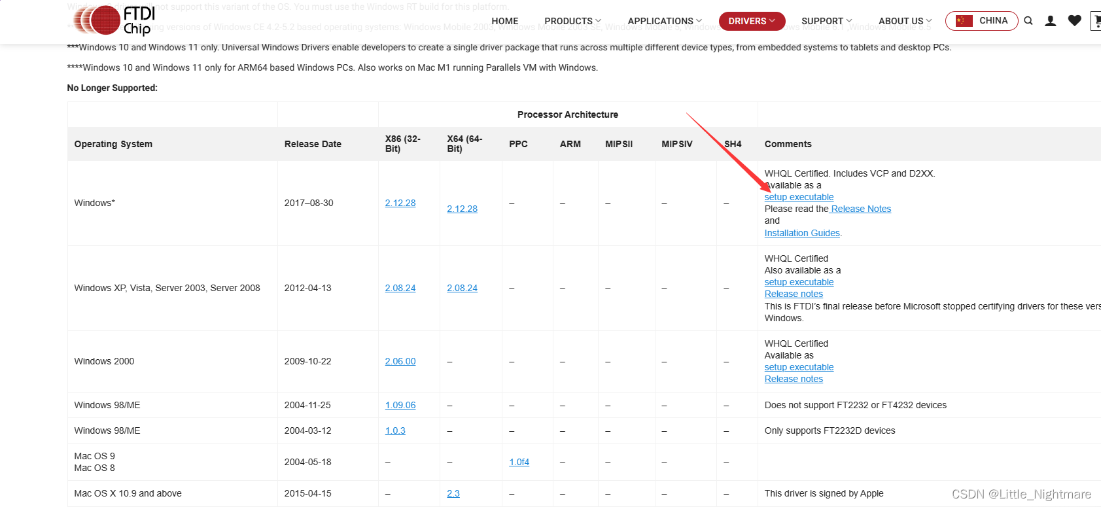
Task: Expand the SUPPORT dropdown chevron
Action: pyautogui.click(x=849, y=21)
